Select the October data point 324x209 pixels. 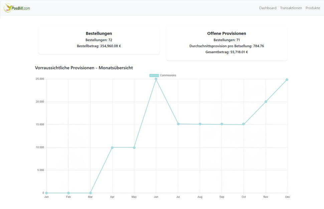244,124
